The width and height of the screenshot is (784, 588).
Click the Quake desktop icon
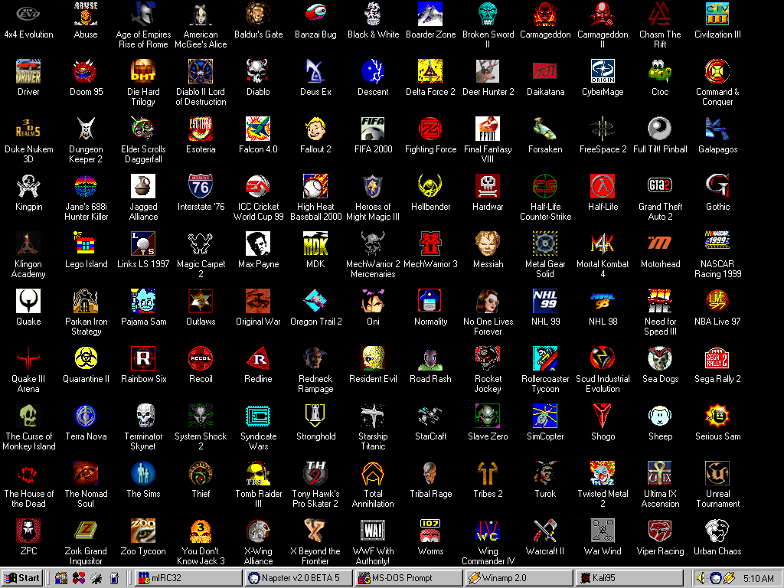(x=28, y=302)
